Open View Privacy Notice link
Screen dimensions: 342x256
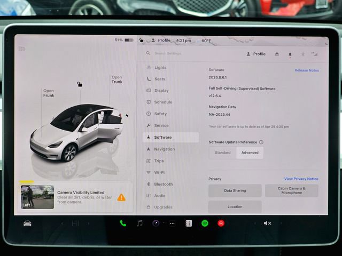[x=301, y=179]
